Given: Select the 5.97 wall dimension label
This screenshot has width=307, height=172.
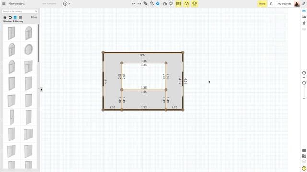Looking at the screenshot, I should (143, 55).
